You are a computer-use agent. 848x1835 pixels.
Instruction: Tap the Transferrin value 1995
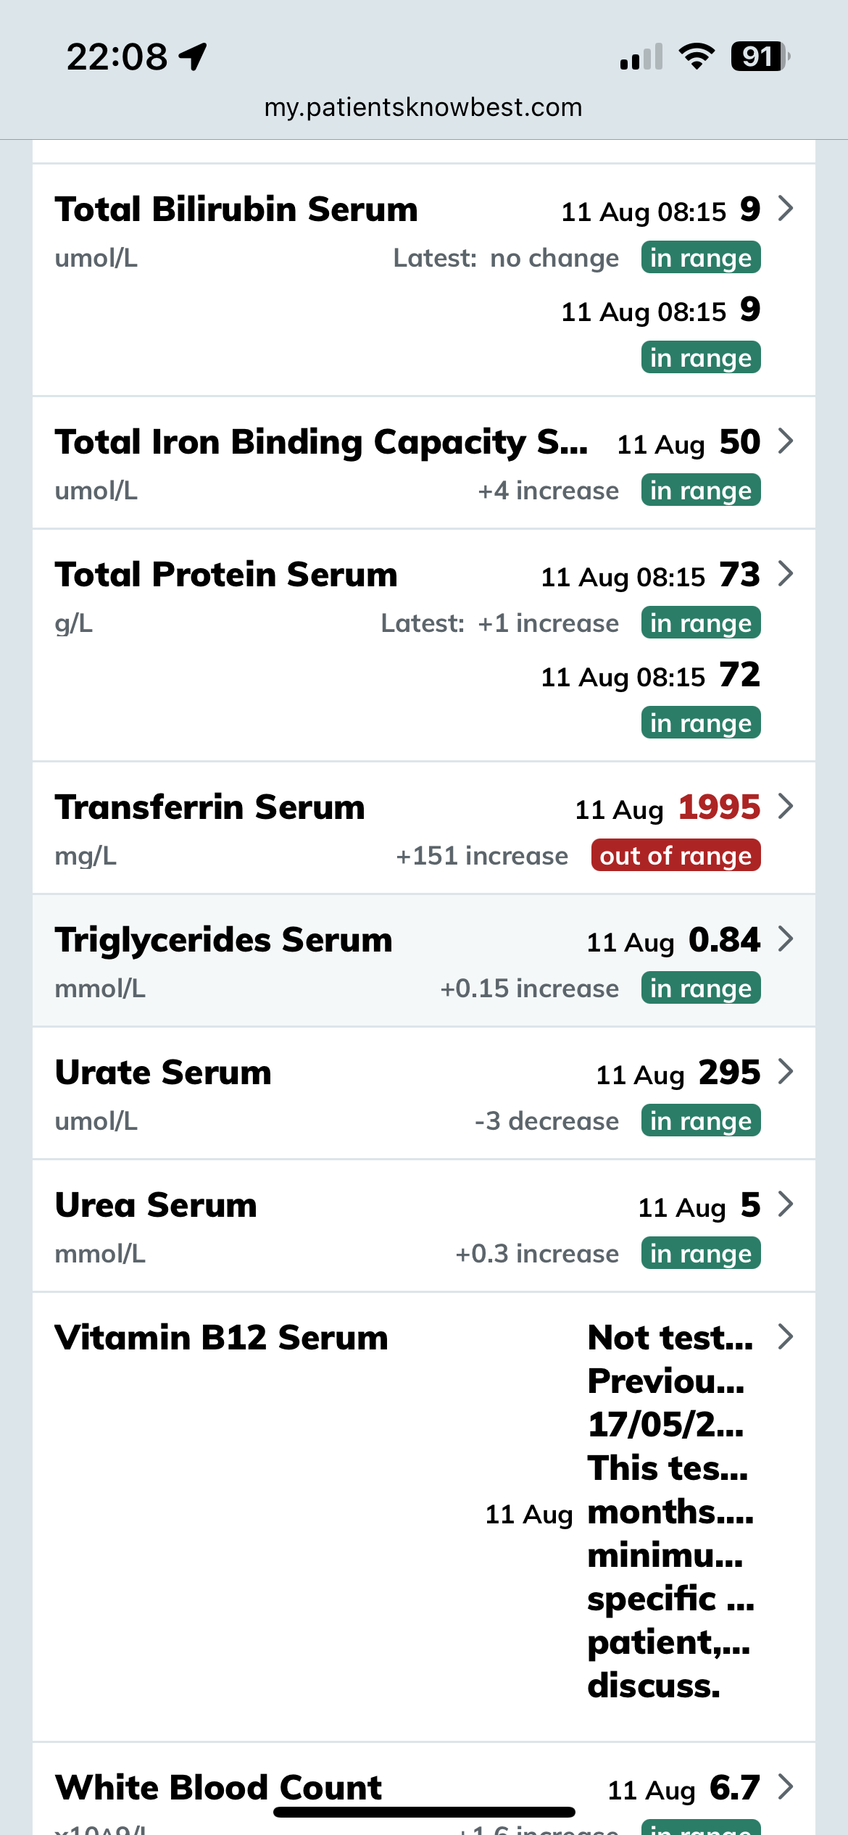point(719,807)
